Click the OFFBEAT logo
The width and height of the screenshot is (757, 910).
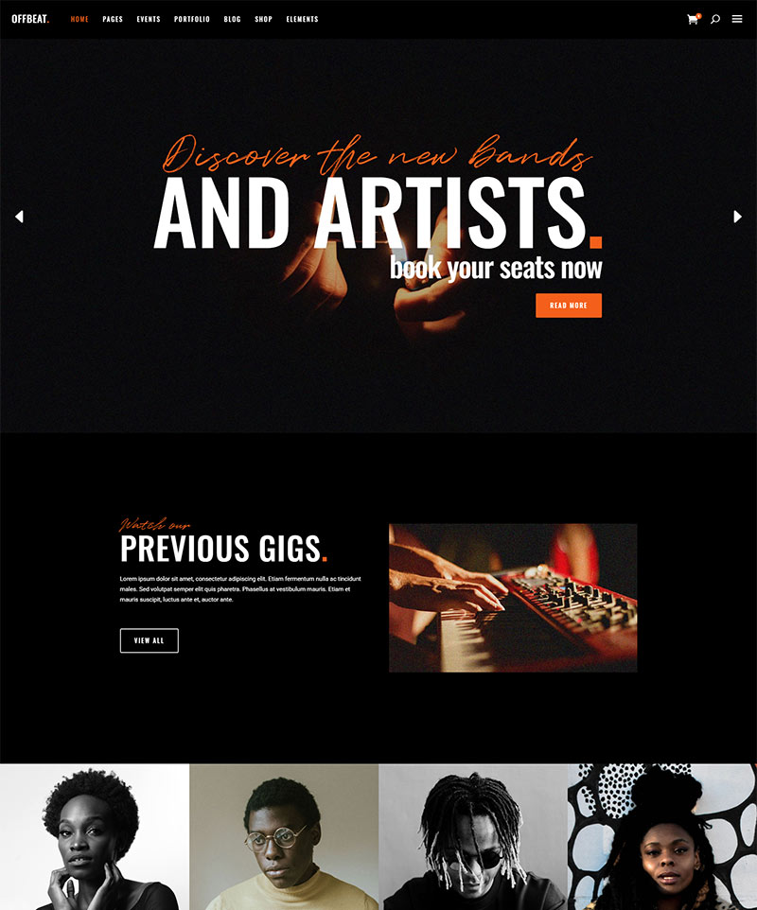(30, 19)
